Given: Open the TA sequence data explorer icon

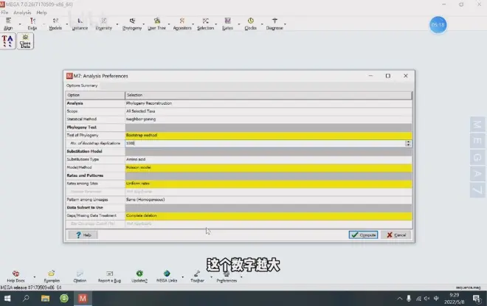Looking at the screenshot, I should click(x=8, y=41).
